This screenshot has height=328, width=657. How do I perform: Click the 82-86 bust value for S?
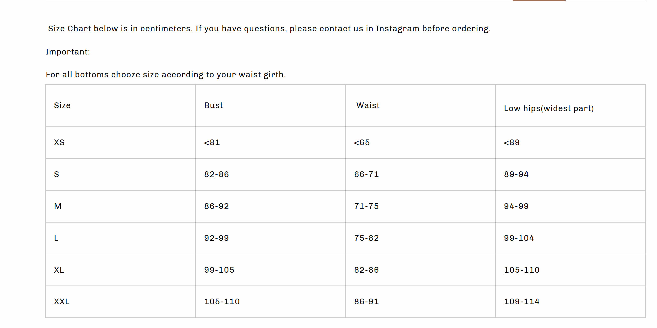pyautogui.click(x=217, y=174)
